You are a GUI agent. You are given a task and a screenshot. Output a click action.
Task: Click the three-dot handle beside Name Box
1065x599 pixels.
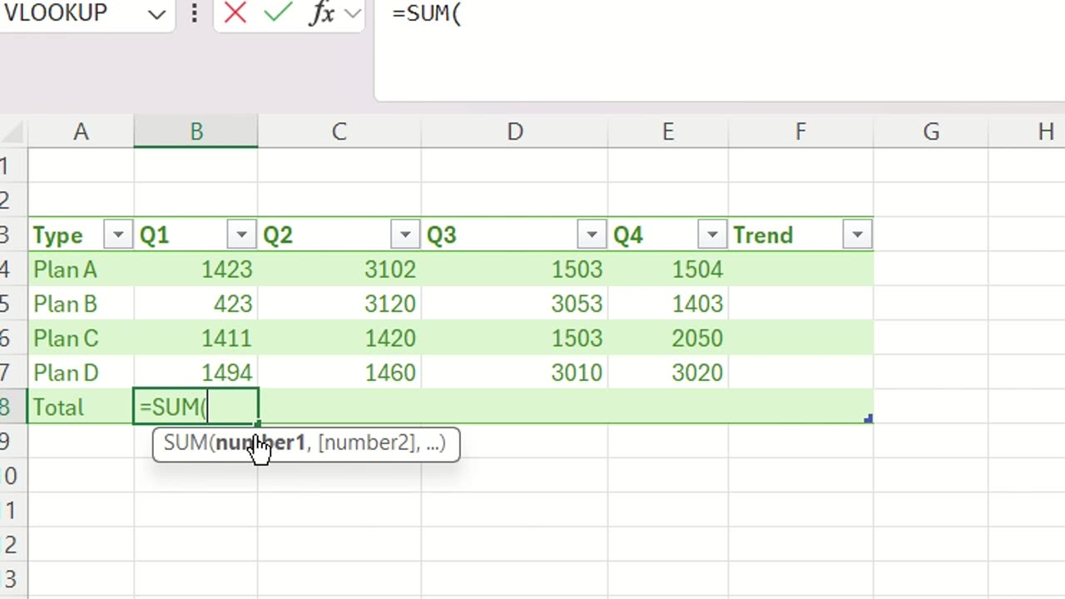(194, 13)
